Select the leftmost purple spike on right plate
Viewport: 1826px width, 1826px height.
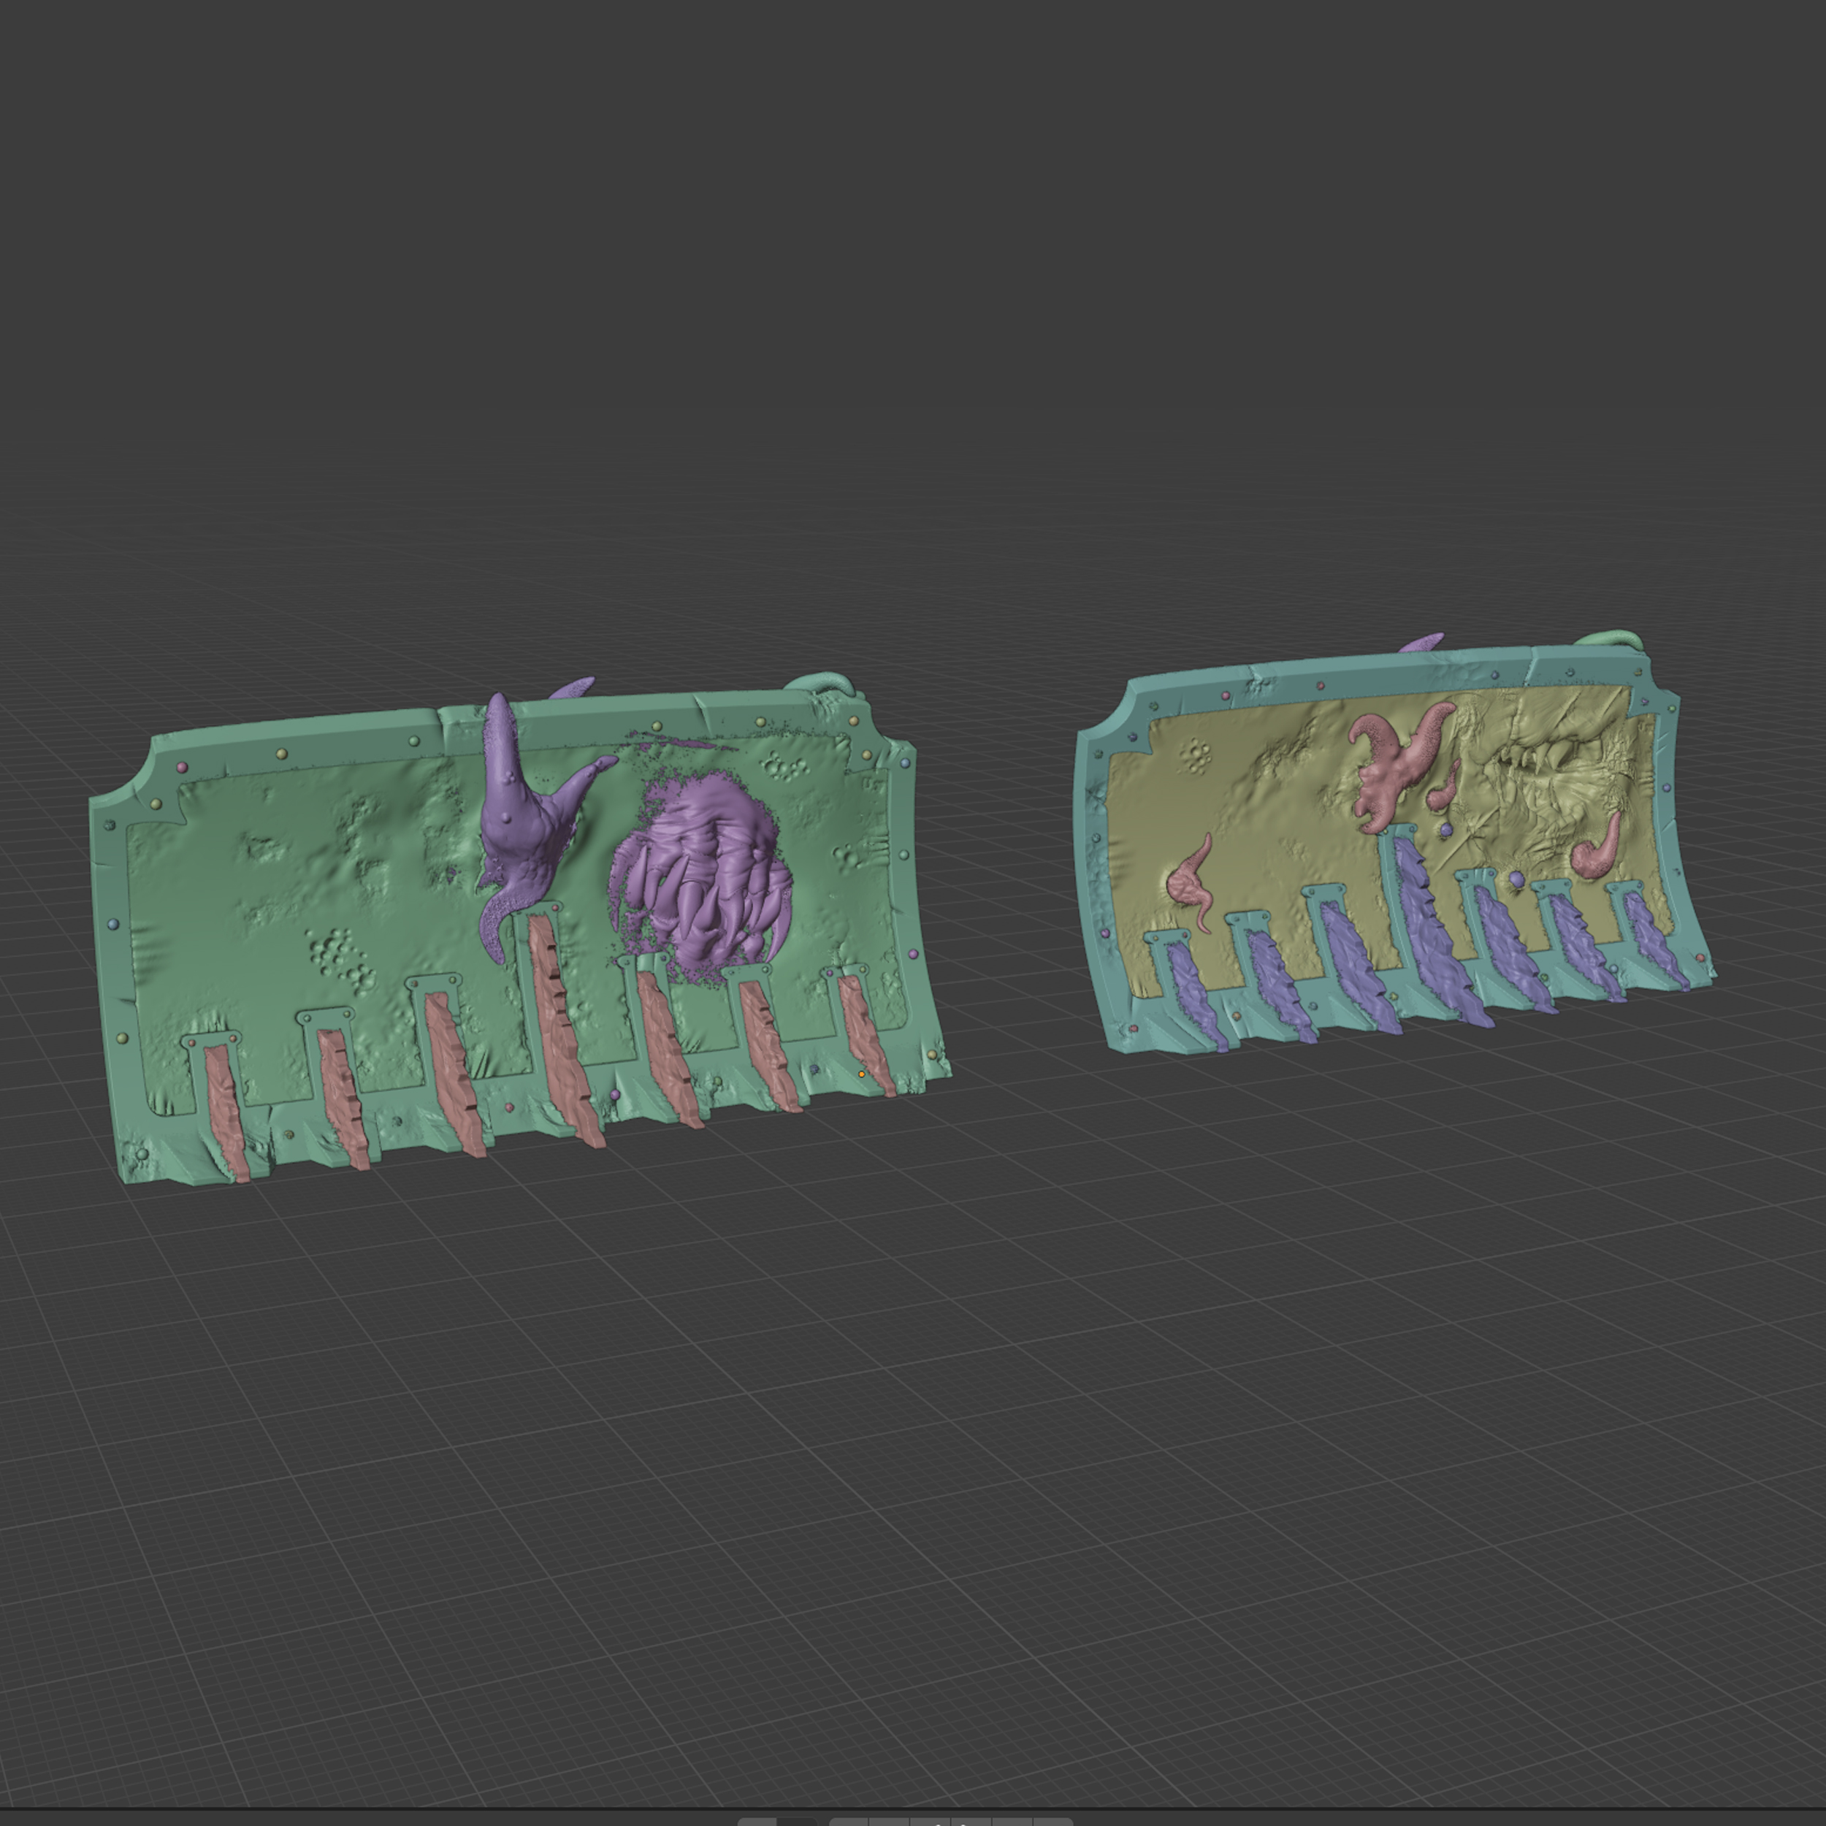1193,993
